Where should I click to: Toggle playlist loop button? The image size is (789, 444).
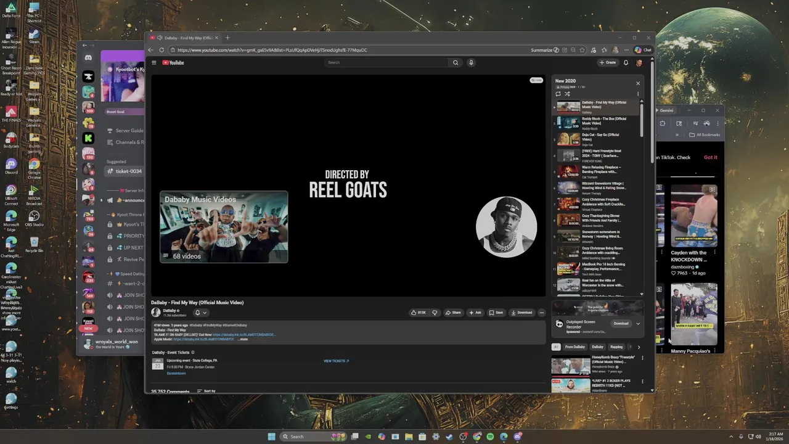coord(558,94)
